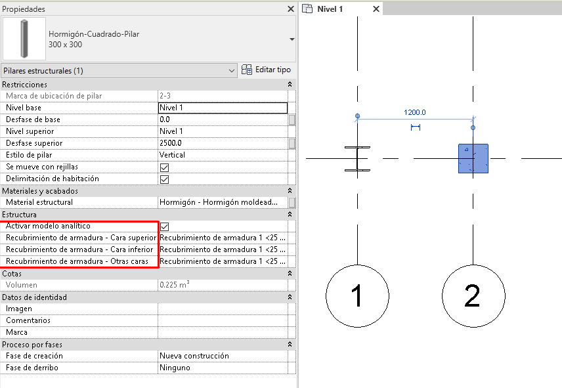The width and height of the screenshot is (562, 388).
Task: Collapse the Estructura section
Action: click(290, 214)
